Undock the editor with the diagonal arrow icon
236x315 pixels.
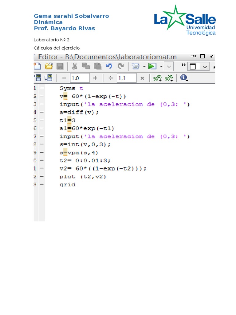(211, 56)
